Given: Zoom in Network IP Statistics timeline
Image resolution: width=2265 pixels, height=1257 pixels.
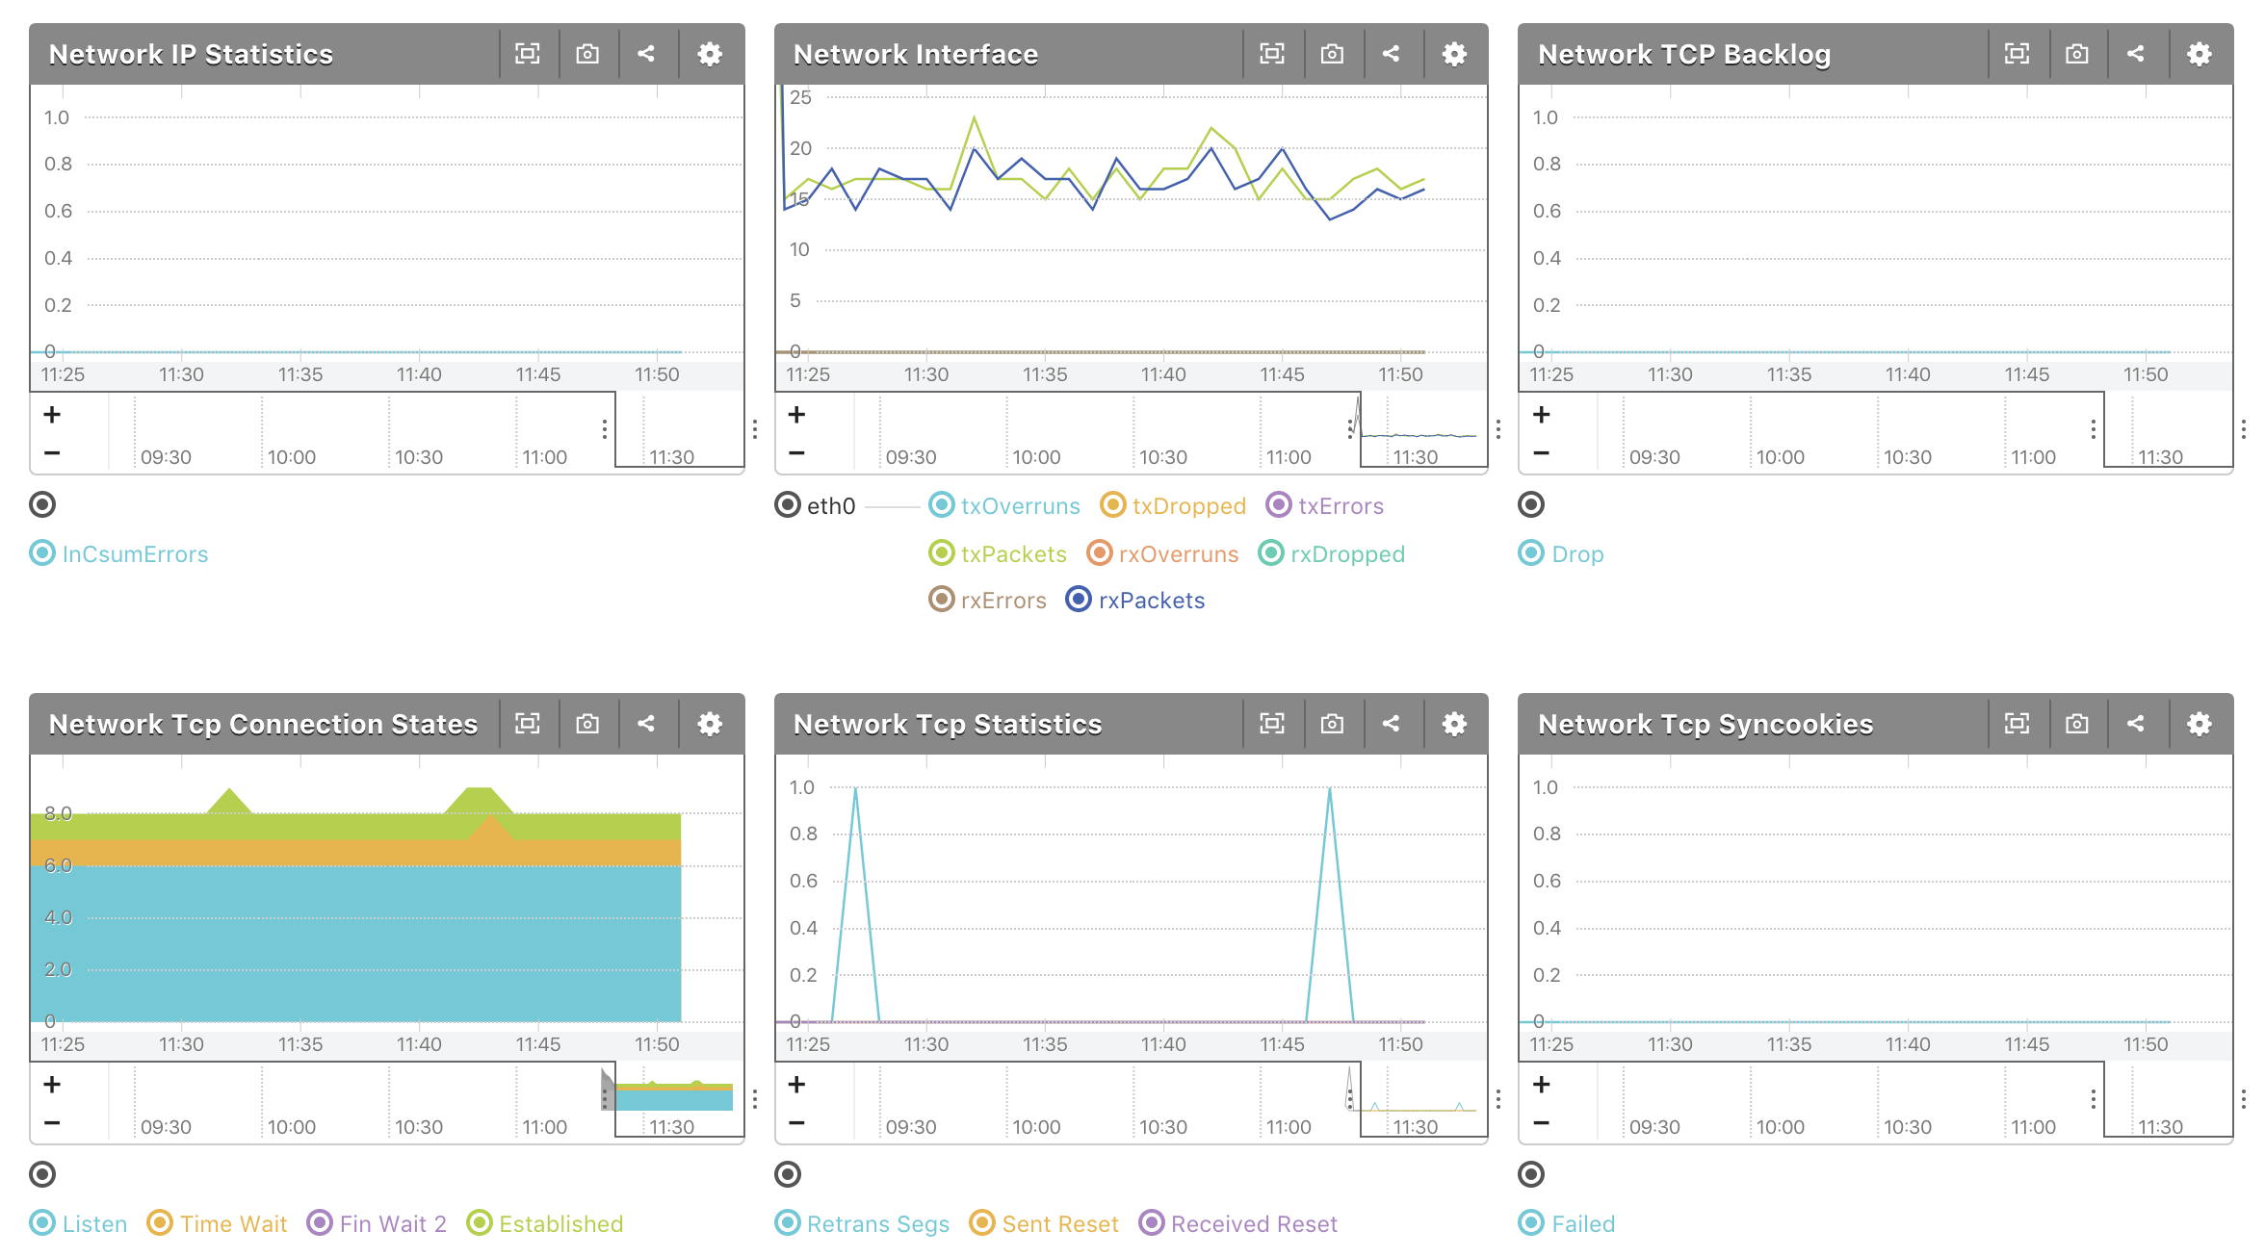Looking at the screenshot, I should pos(52,415).
